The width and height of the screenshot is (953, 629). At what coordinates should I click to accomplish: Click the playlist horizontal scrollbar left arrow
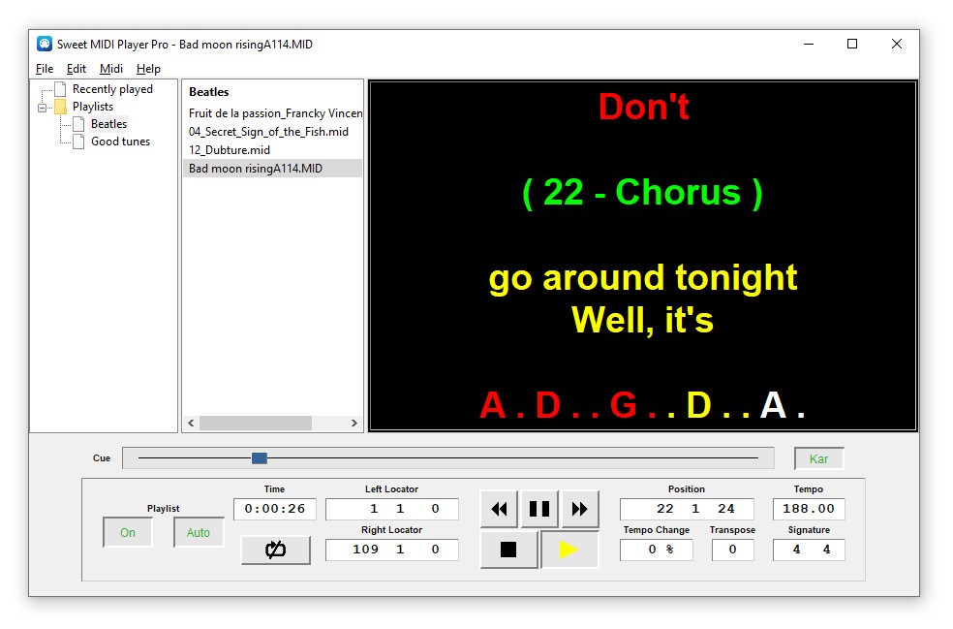pyautogui.click(x=191, y=423)
